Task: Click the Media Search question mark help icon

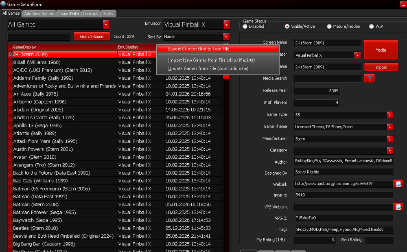Action: (369, 79)
